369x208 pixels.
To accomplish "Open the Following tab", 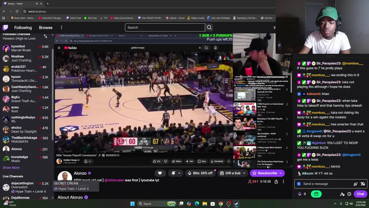I will 23,27.
